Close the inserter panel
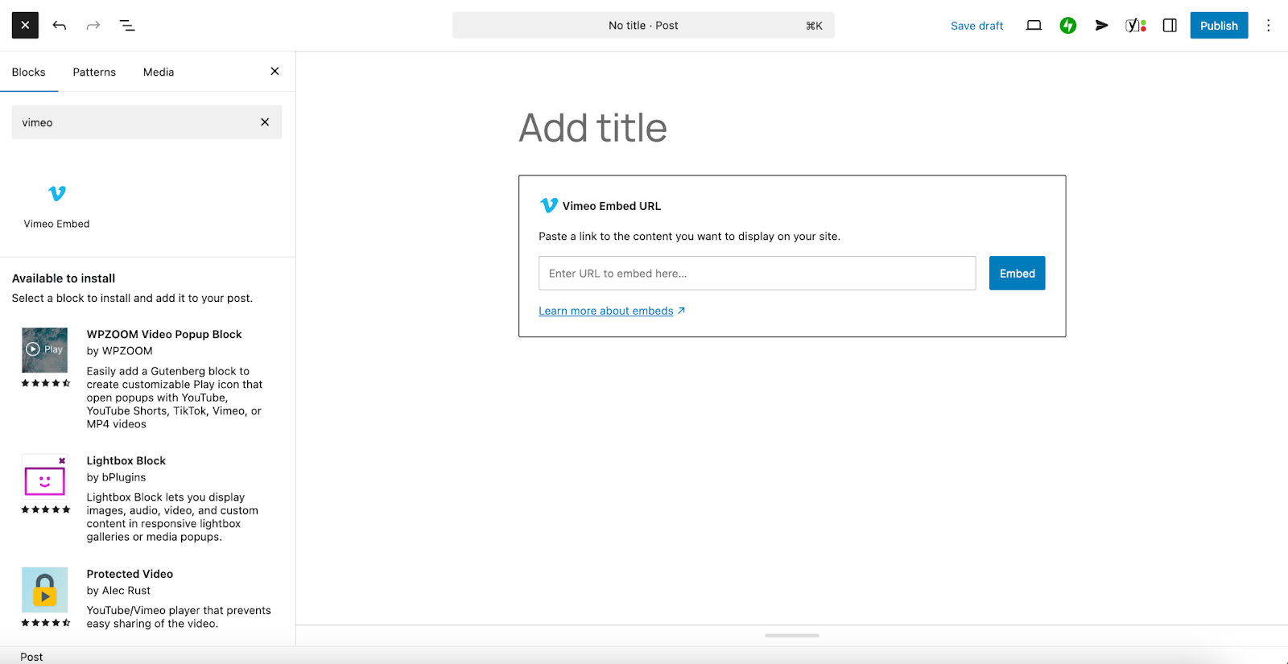1288x664 pixels. pyautogui.click(x=275, y=72)
